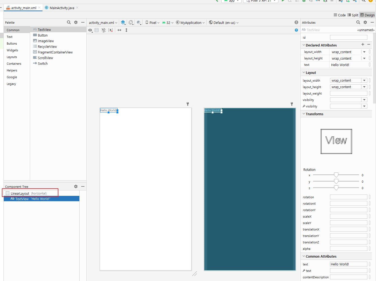The width and height of the screenshot is (376, 281).
Task: Click wrench icon above the blueprint preview
Action: (x=292, y=104)
